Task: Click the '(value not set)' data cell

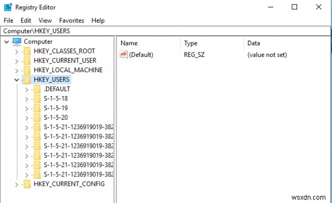Action: point(267,55)
